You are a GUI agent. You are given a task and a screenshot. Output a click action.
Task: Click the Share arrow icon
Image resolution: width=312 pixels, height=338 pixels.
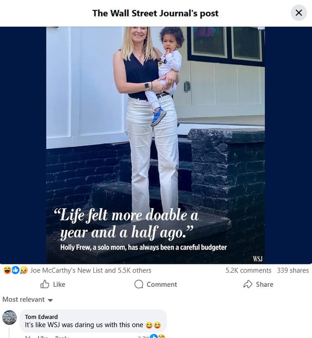(248, 284)
